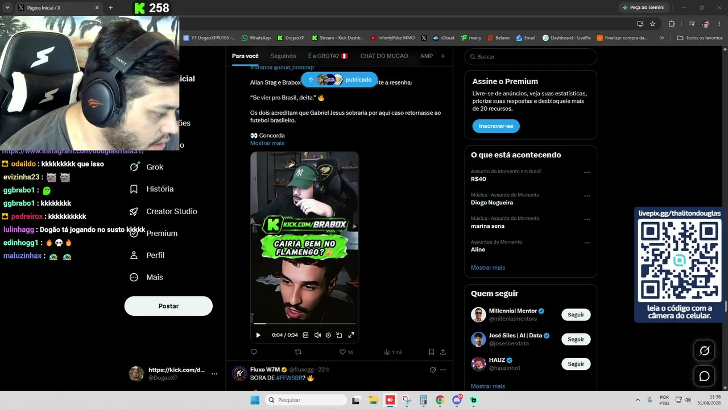
Task: Open the Windows Start menu
Action: point(255,400)
